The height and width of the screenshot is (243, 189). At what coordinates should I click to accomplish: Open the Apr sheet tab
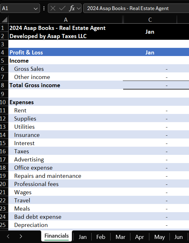[139, 237]
